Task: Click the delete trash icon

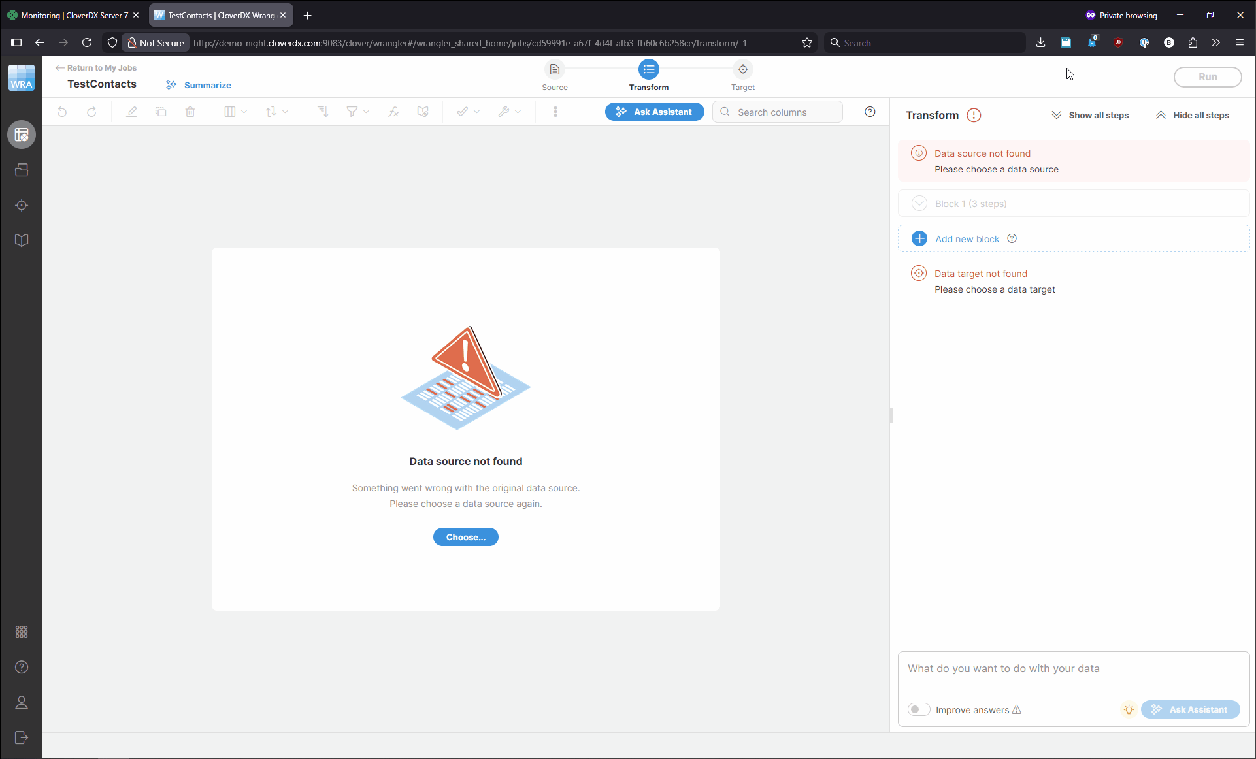Action: [190, 112]
